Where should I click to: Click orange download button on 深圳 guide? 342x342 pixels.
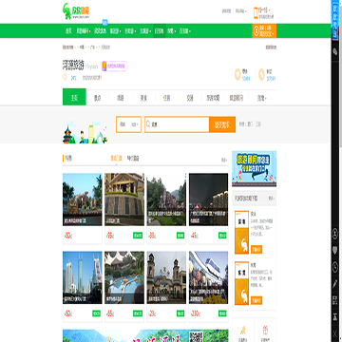pos(256,249)
